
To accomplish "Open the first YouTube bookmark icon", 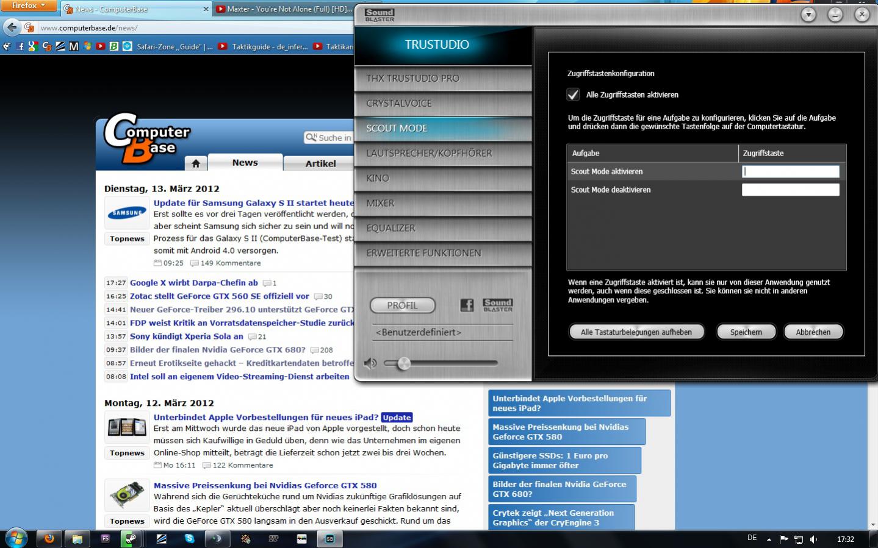I will (x=101, y=46).
